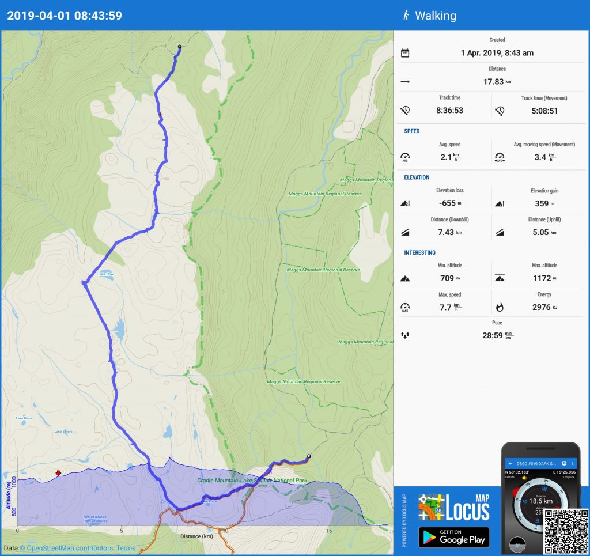The height and width of the screenshot is (556, 590).
Task: Click the walking activity icon in header
Action: pos(406,16)
